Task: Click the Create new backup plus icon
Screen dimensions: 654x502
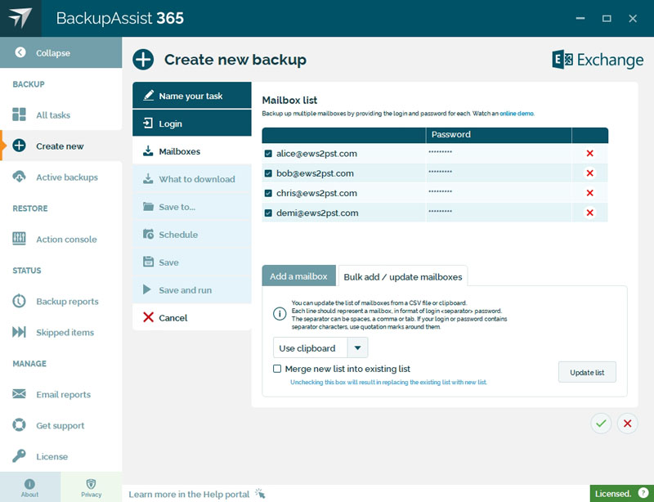Action: pos(143,59)
